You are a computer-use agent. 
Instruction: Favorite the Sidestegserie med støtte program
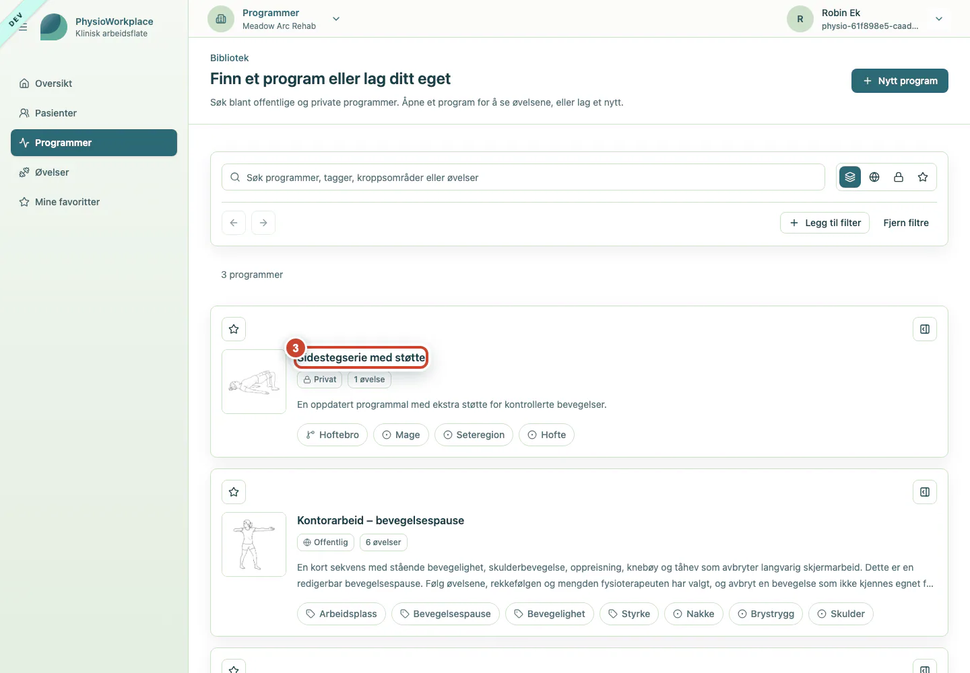coord(234,329)
